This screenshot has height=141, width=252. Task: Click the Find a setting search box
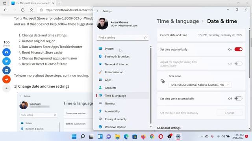(122, 38)
